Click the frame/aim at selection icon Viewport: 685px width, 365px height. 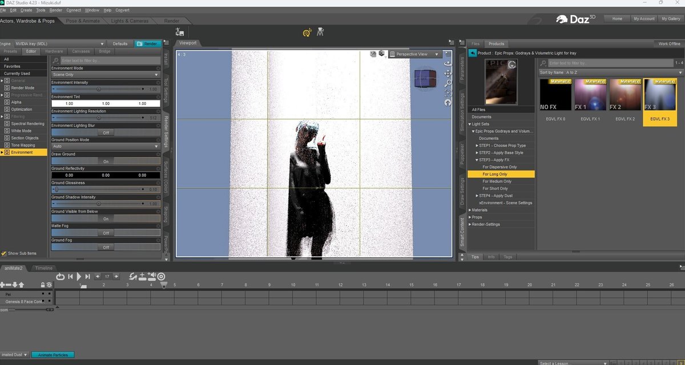click(x=448, y=93)
